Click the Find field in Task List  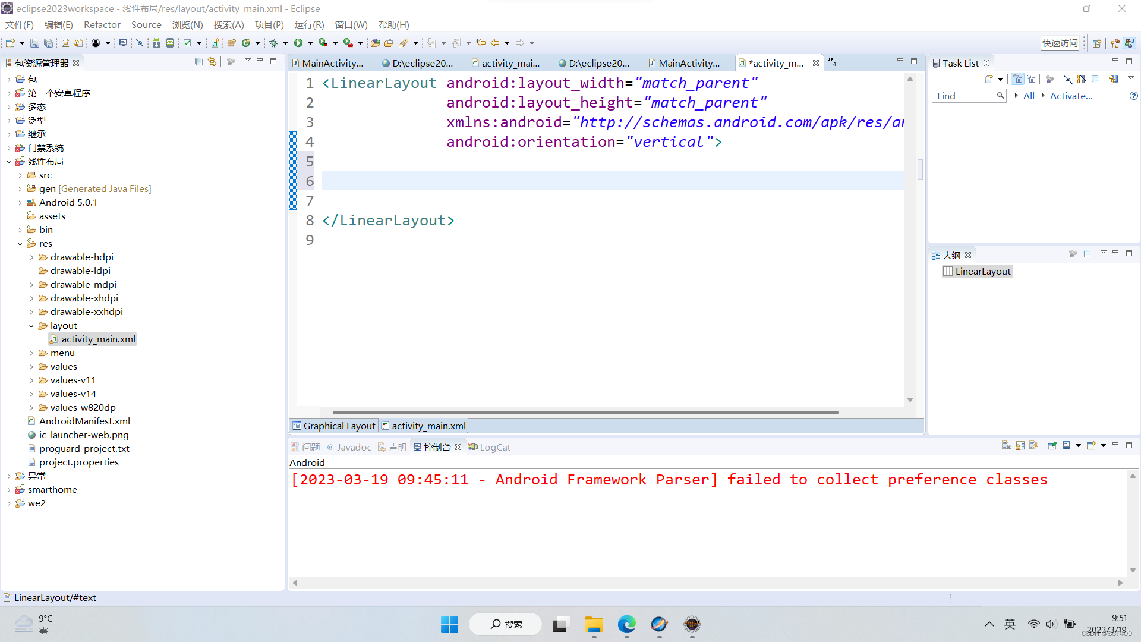[969, 96]
